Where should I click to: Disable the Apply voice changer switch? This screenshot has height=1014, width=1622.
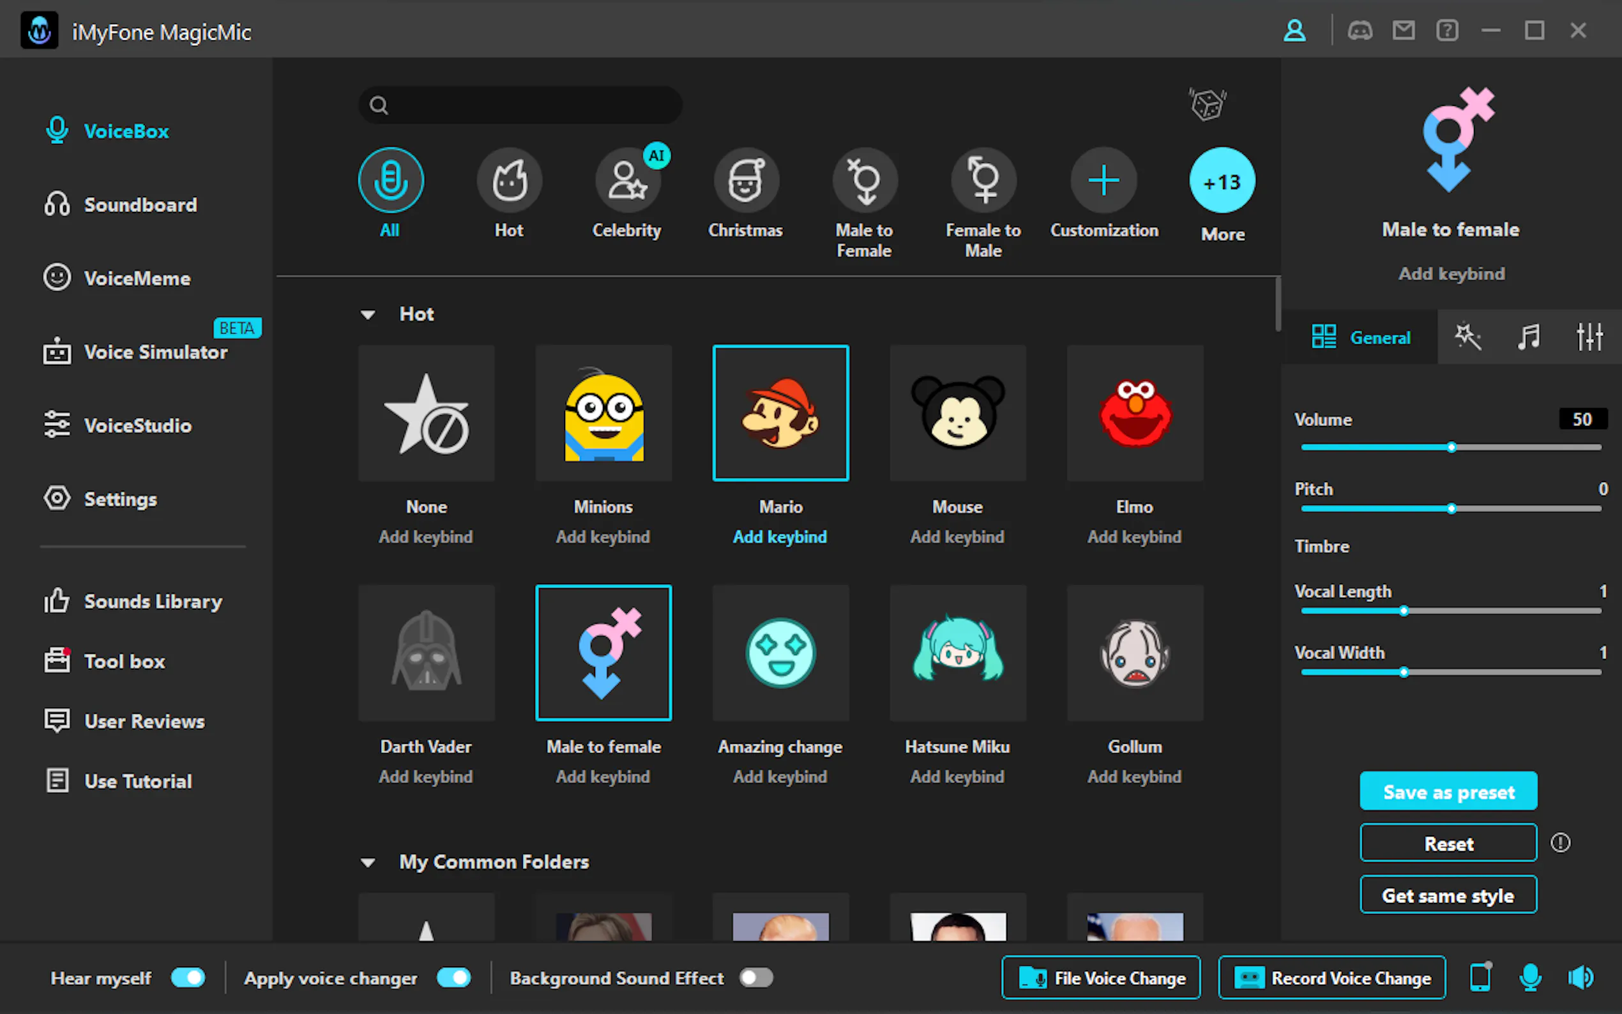[453, 977]
